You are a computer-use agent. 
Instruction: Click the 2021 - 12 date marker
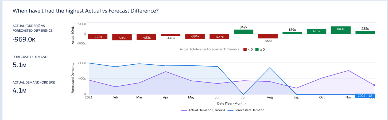coord(365,96)
